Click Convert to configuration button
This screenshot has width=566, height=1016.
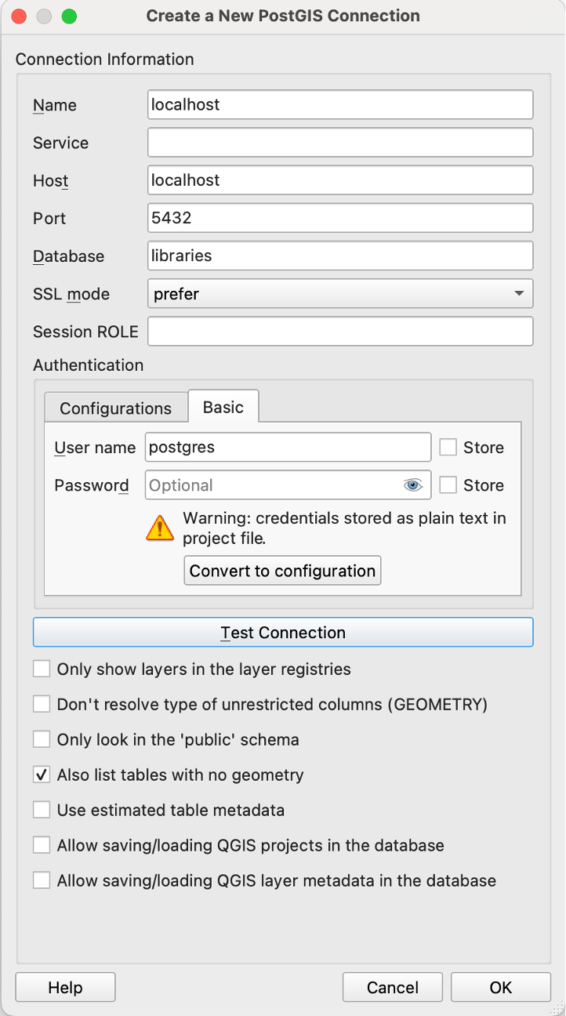click(x=282, y=571)
